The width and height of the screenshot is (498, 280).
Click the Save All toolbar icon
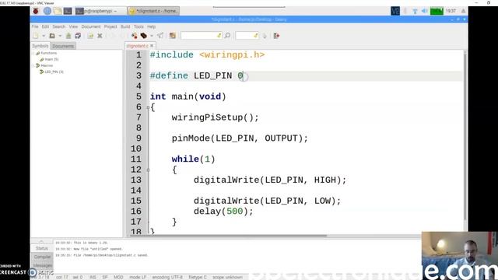click(x=78, y=36)
